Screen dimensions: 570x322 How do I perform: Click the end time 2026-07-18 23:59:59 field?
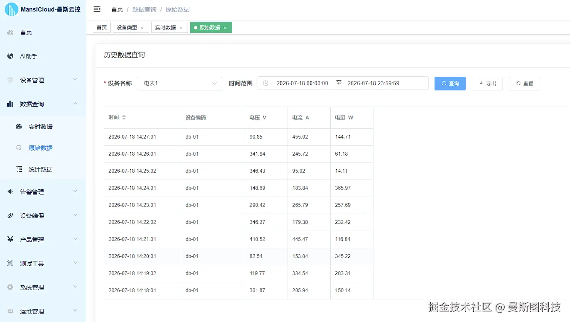373,83
